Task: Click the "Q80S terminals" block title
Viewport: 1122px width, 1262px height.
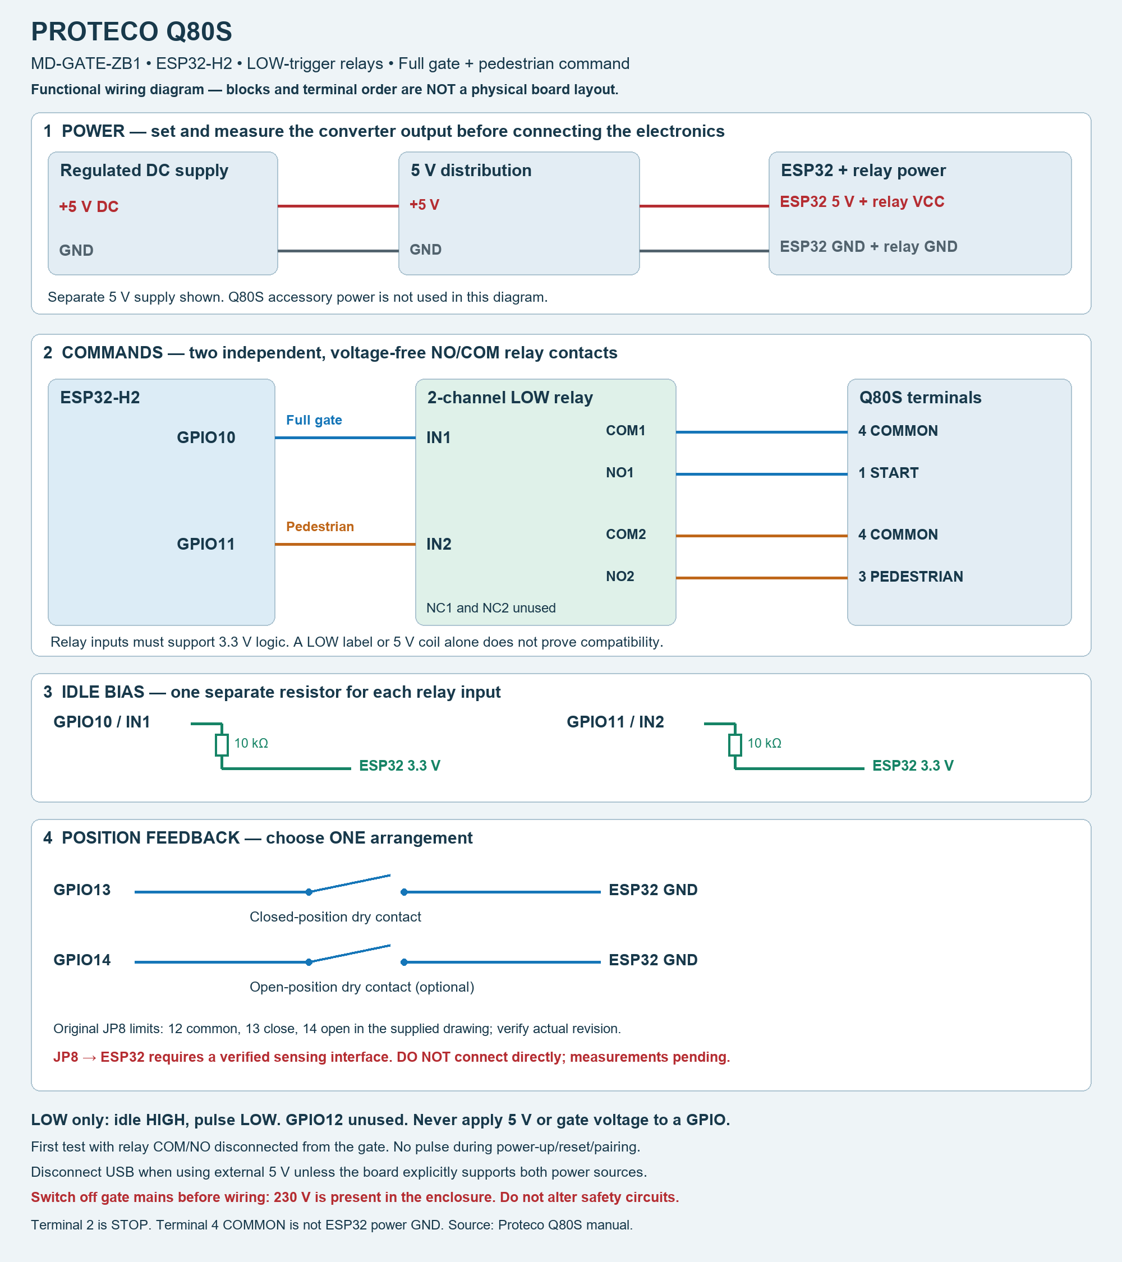Action: coord(920,398)
